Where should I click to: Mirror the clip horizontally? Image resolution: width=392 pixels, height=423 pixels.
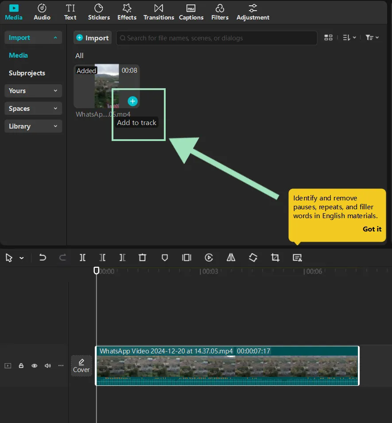coord(231,258)
